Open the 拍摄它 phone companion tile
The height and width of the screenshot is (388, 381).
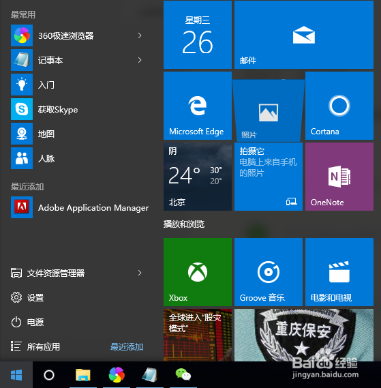pyautogui.click(x=269, y=177)
